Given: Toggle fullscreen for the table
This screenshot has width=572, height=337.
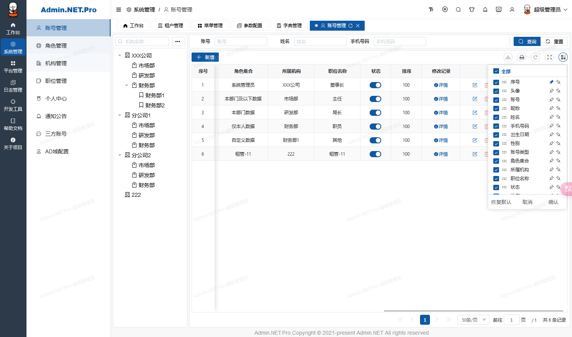Looking at the screenshot, I should click(549, 57).
